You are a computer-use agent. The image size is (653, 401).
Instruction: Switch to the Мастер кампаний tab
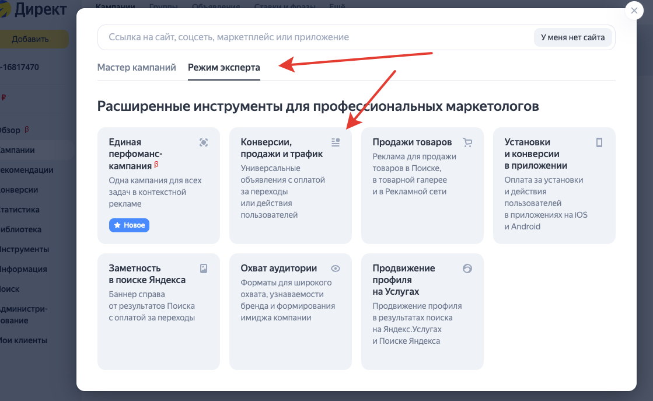click(x=137, y=68)
